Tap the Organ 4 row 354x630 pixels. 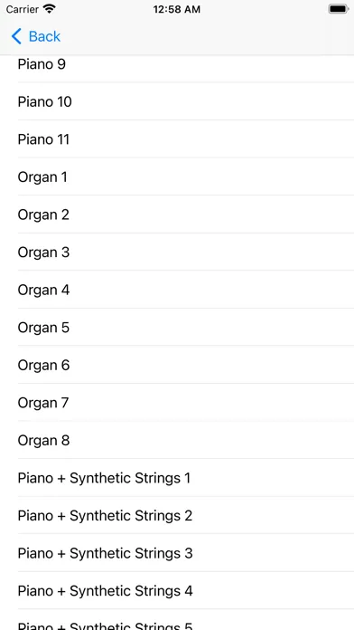pos(177,290)
